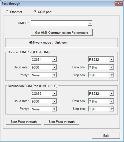
Task: Click the Start Pass-through button
Action: [x=24, y=122]
